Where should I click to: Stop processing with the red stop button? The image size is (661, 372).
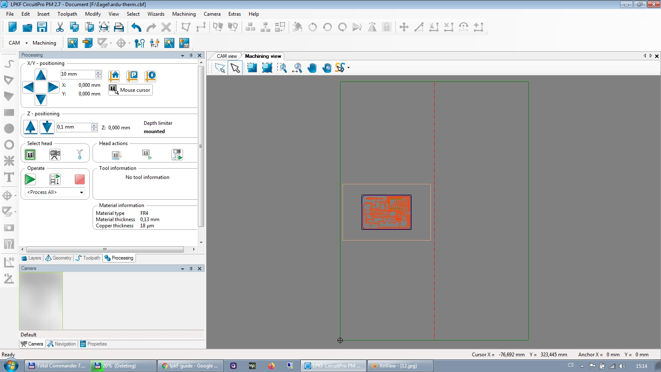click(x=80, y=179)
